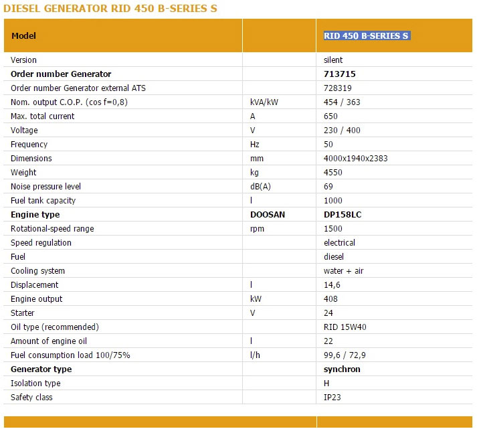Screen dimensions: 477x429
Task: Click 'Engine output' label
Action: tap(37, 298)
